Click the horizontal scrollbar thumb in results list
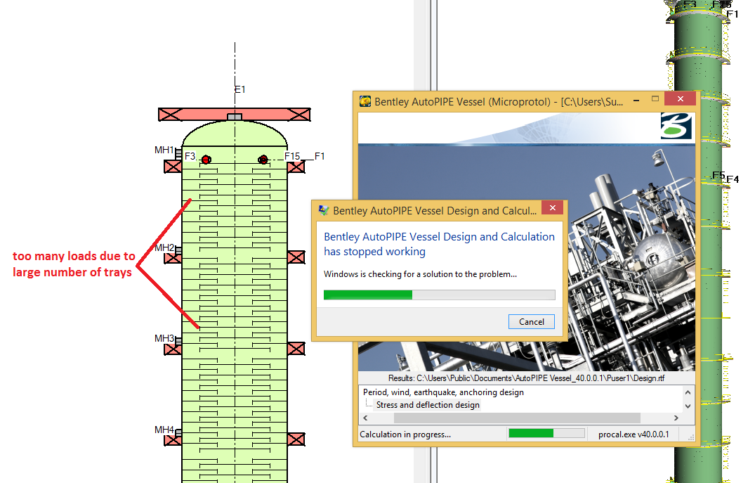 (517, 418)
